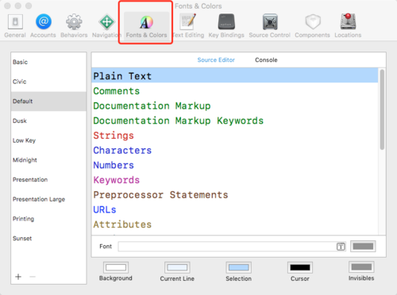Close the preferences window
Screen dimensions: 397x295
click(x=7, y=6)
